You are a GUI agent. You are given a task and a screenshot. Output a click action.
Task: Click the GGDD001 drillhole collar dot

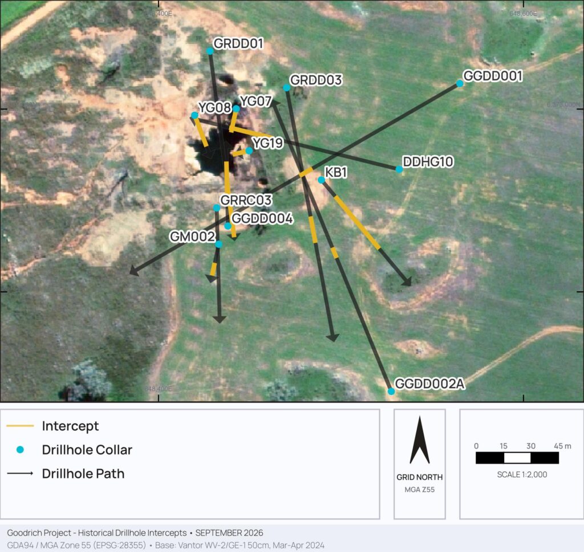(x=460, y=83)
